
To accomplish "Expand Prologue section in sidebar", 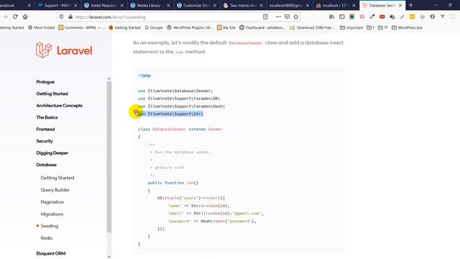I will click(45, 81).
